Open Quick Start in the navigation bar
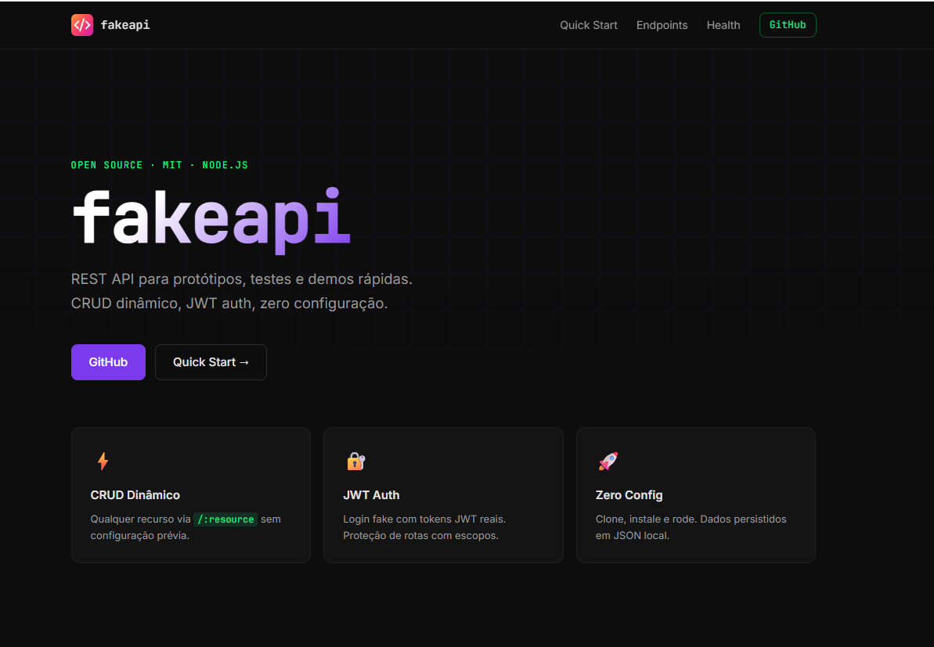The image size is (934, 647). tap(589, 25)
